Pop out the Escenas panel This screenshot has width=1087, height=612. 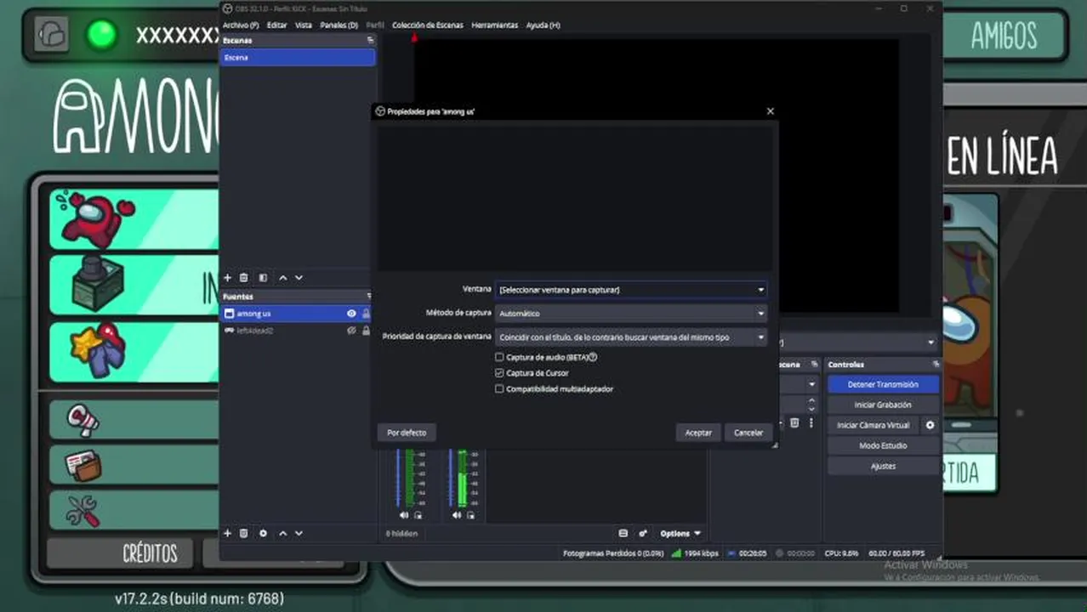369,40
